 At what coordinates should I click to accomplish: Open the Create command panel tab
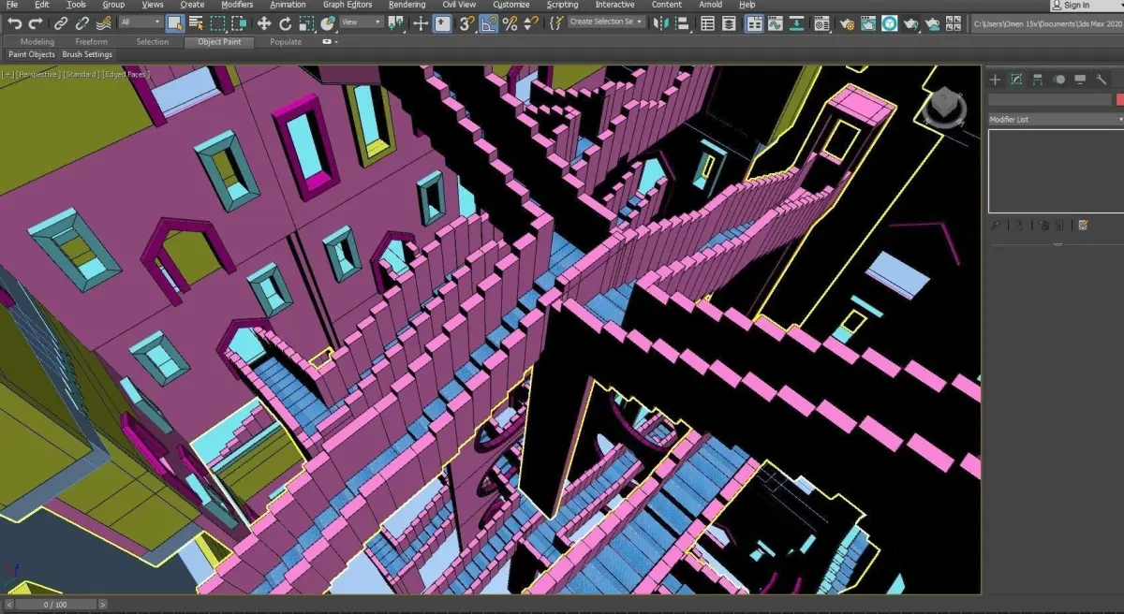[x=996, y=80]
